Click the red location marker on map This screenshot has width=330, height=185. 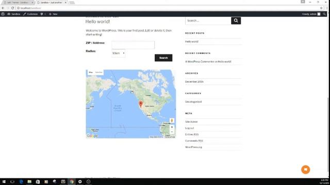point(141,104)
